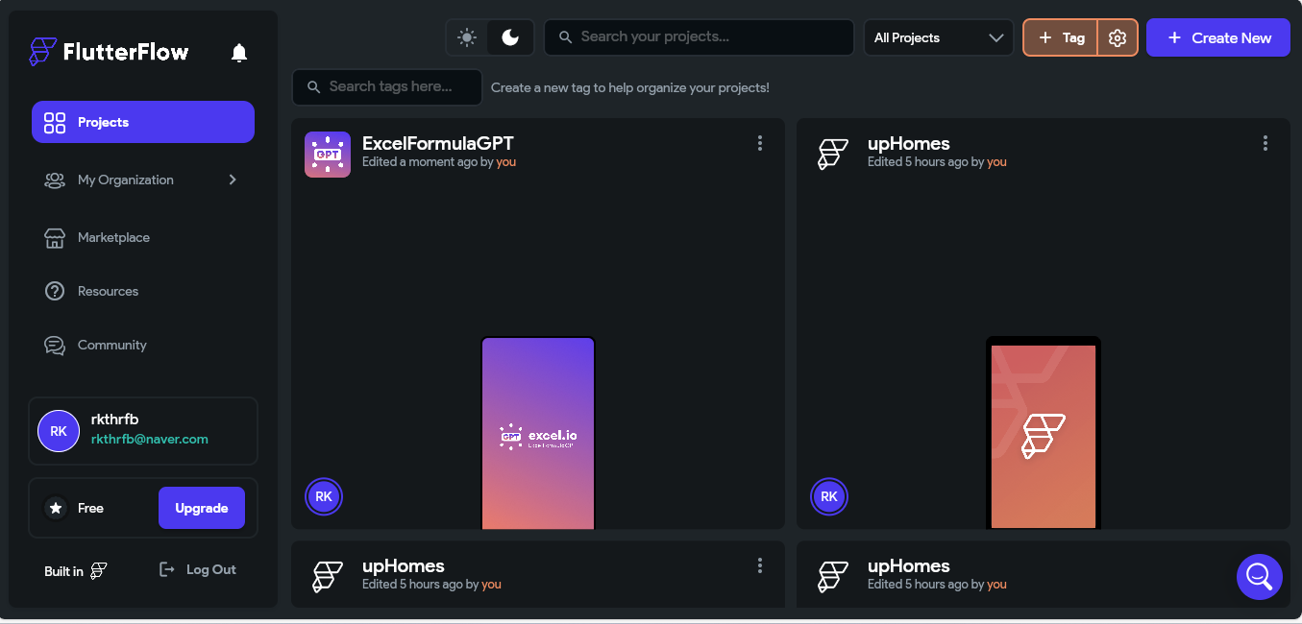
Task: Click the Create New button
Action: (1218, 37)
